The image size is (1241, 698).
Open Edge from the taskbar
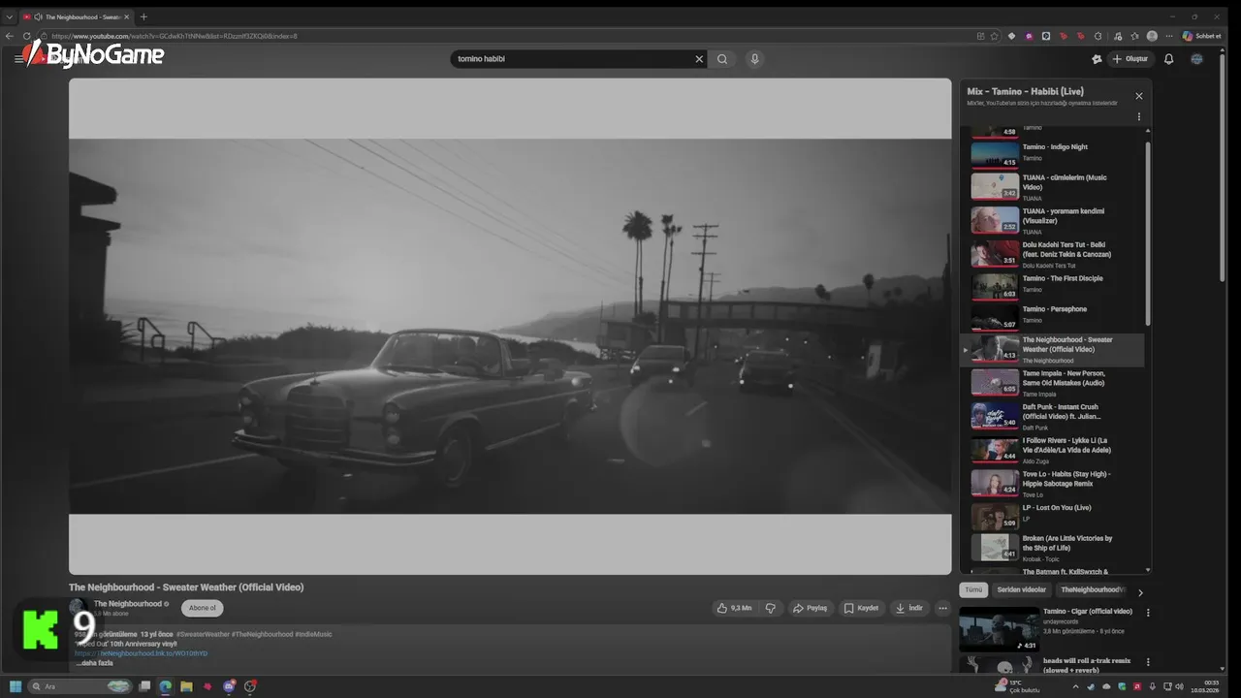click(165, 686)
